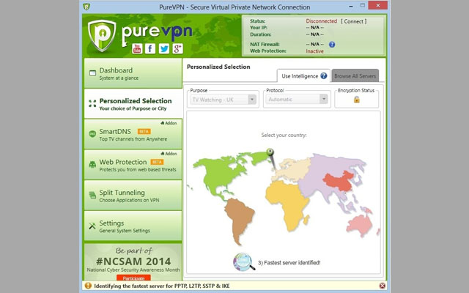
Task: Expand the Purpose dropdown
Action: pos(223,99)
